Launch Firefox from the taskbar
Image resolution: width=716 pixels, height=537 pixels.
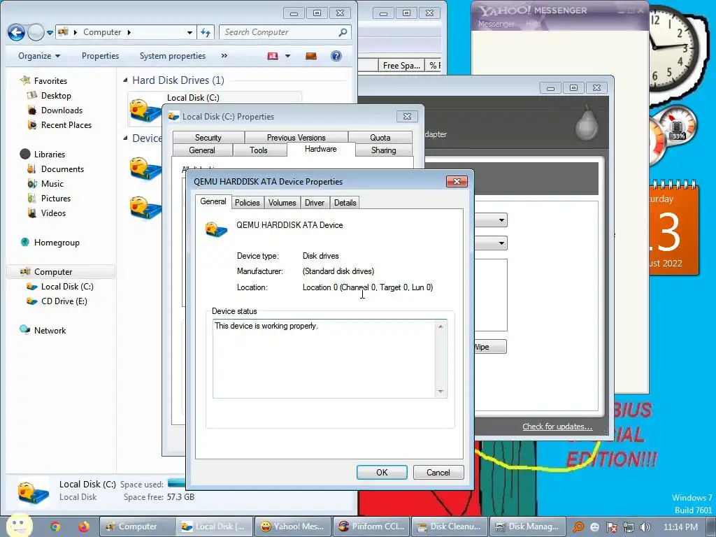pos(84,527)
